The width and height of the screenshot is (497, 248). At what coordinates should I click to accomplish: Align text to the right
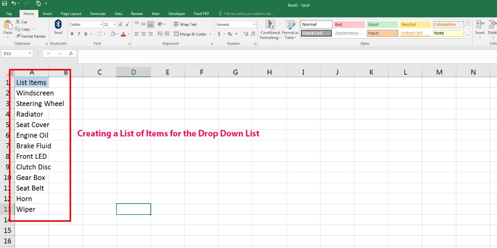click(151, 34)
